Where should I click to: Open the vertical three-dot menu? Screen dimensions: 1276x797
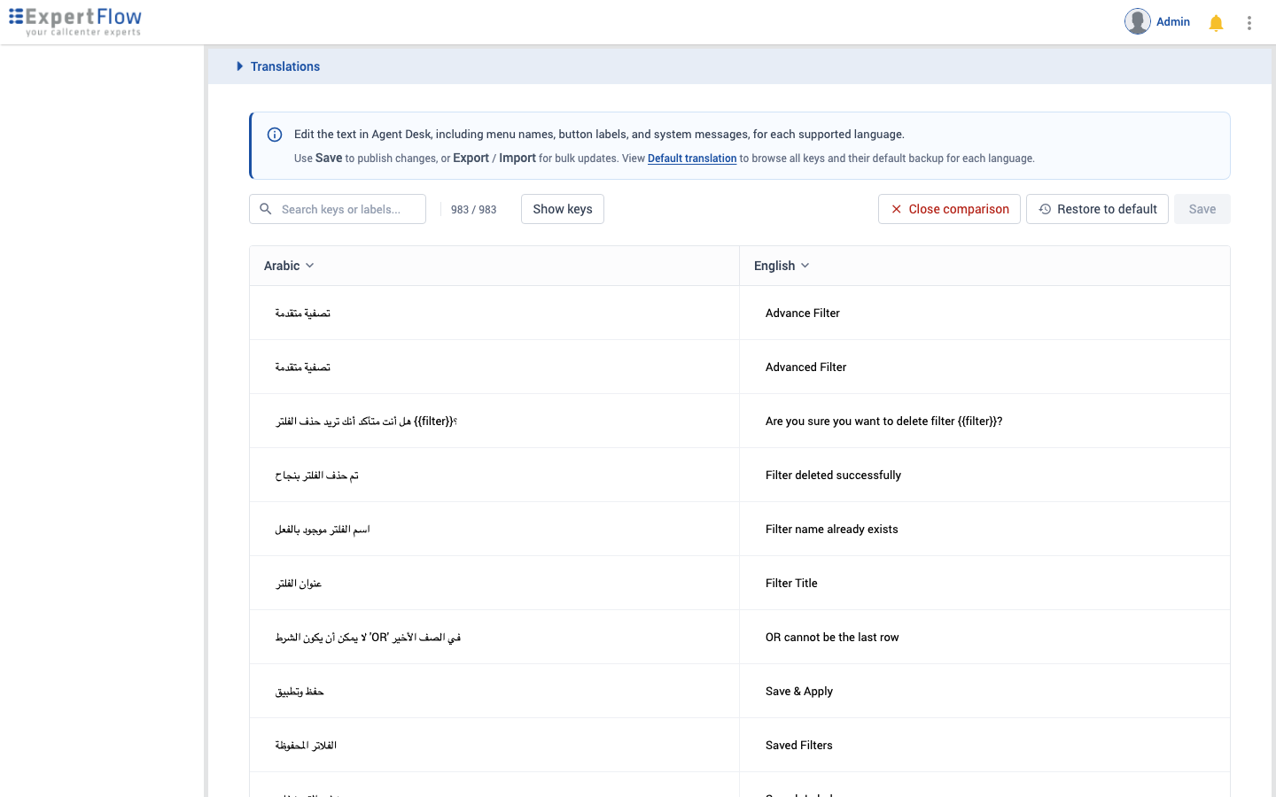pos(1249,23)
